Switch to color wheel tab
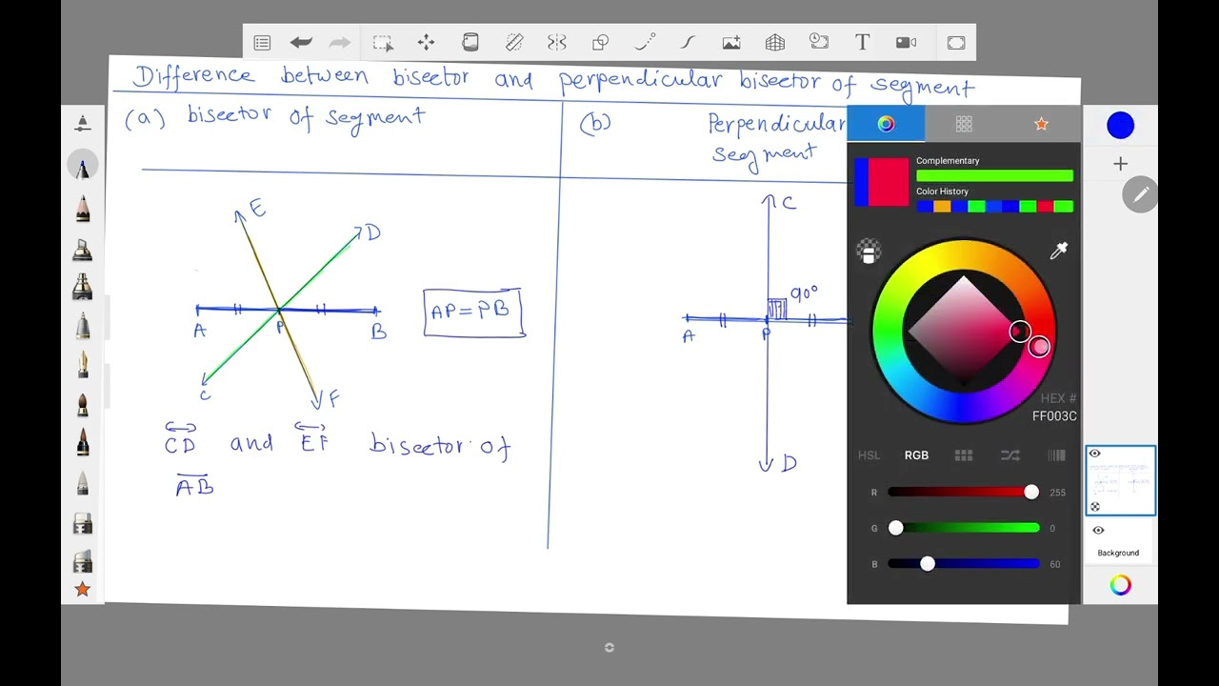Screen dimensions: 1219x686 [886, 124]
